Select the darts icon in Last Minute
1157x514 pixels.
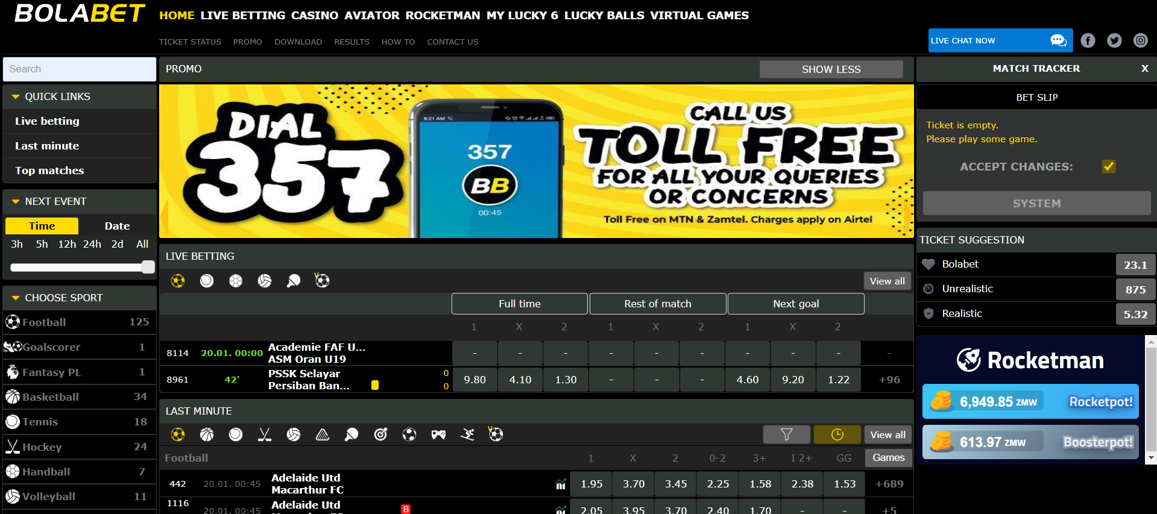[x=380, y=434]
